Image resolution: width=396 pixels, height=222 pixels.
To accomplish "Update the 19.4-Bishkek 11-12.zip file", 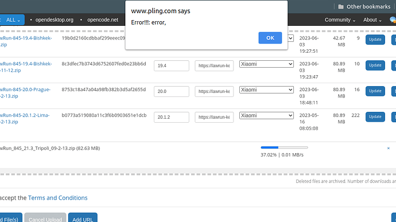I will [375, 65].
